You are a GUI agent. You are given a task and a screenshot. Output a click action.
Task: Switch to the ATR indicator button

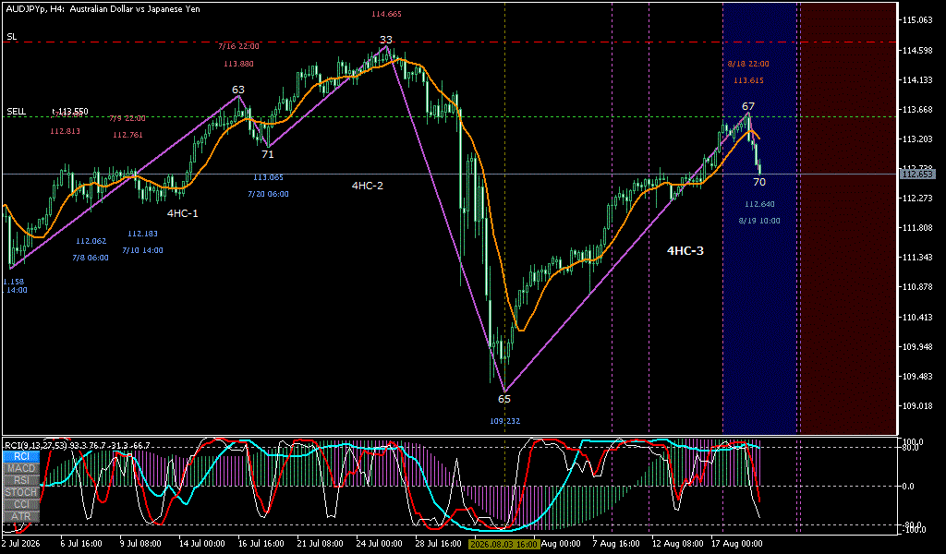coord(22,517)
